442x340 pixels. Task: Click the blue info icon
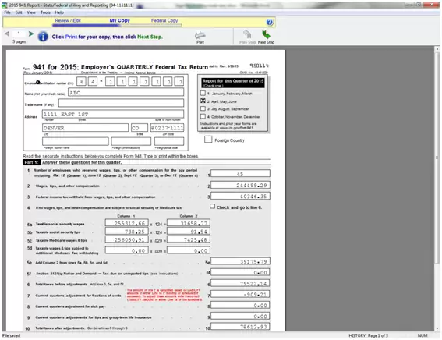43,37
